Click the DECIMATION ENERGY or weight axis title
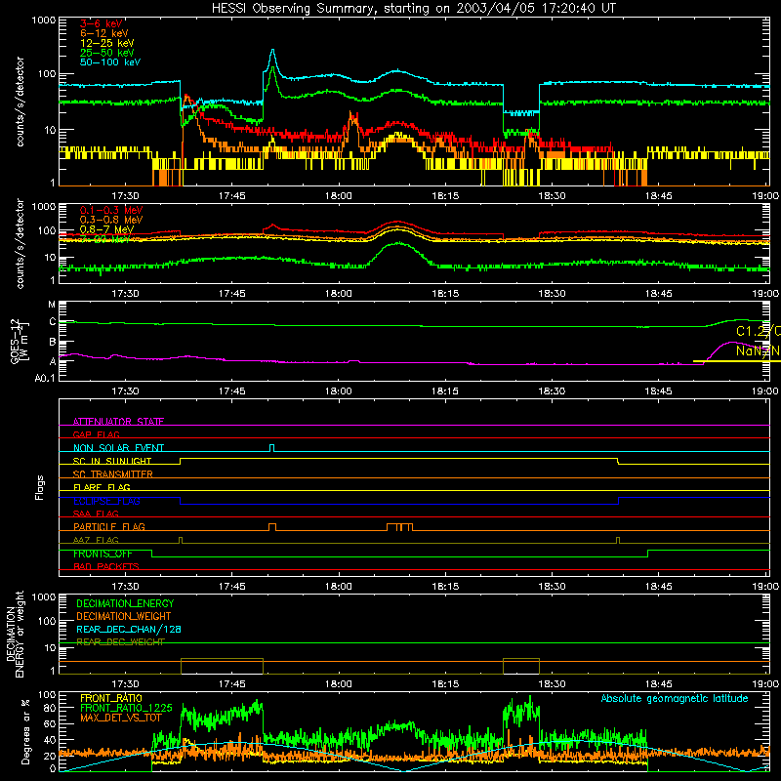 click(x=15, y=634)
